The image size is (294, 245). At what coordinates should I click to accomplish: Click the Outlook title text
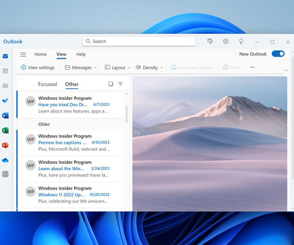(x=13, y=42)
